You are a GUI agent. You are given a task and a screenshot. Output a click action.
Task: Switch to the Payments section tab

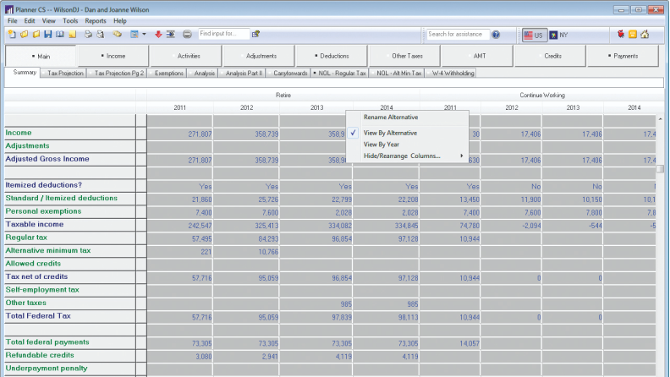click(x=623, y=56)
